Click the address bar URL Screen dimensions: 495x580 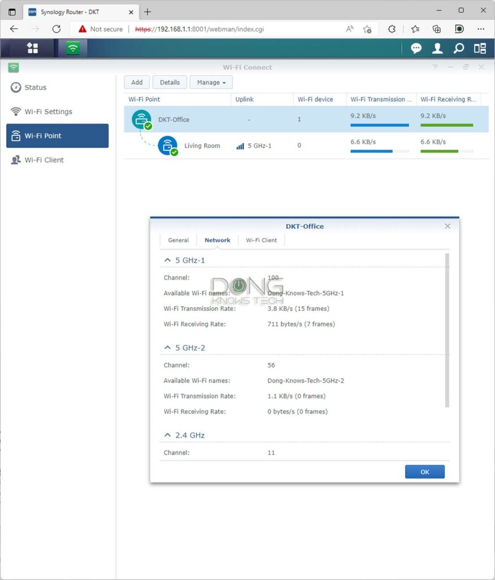(200, 29)
